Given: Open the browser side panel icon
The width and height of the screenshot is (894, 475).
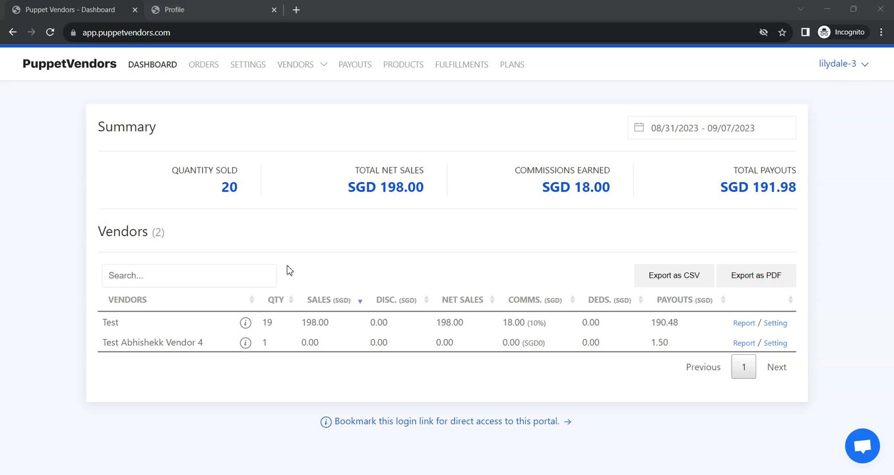Looking at the screenshot, I should coord(805,32).
